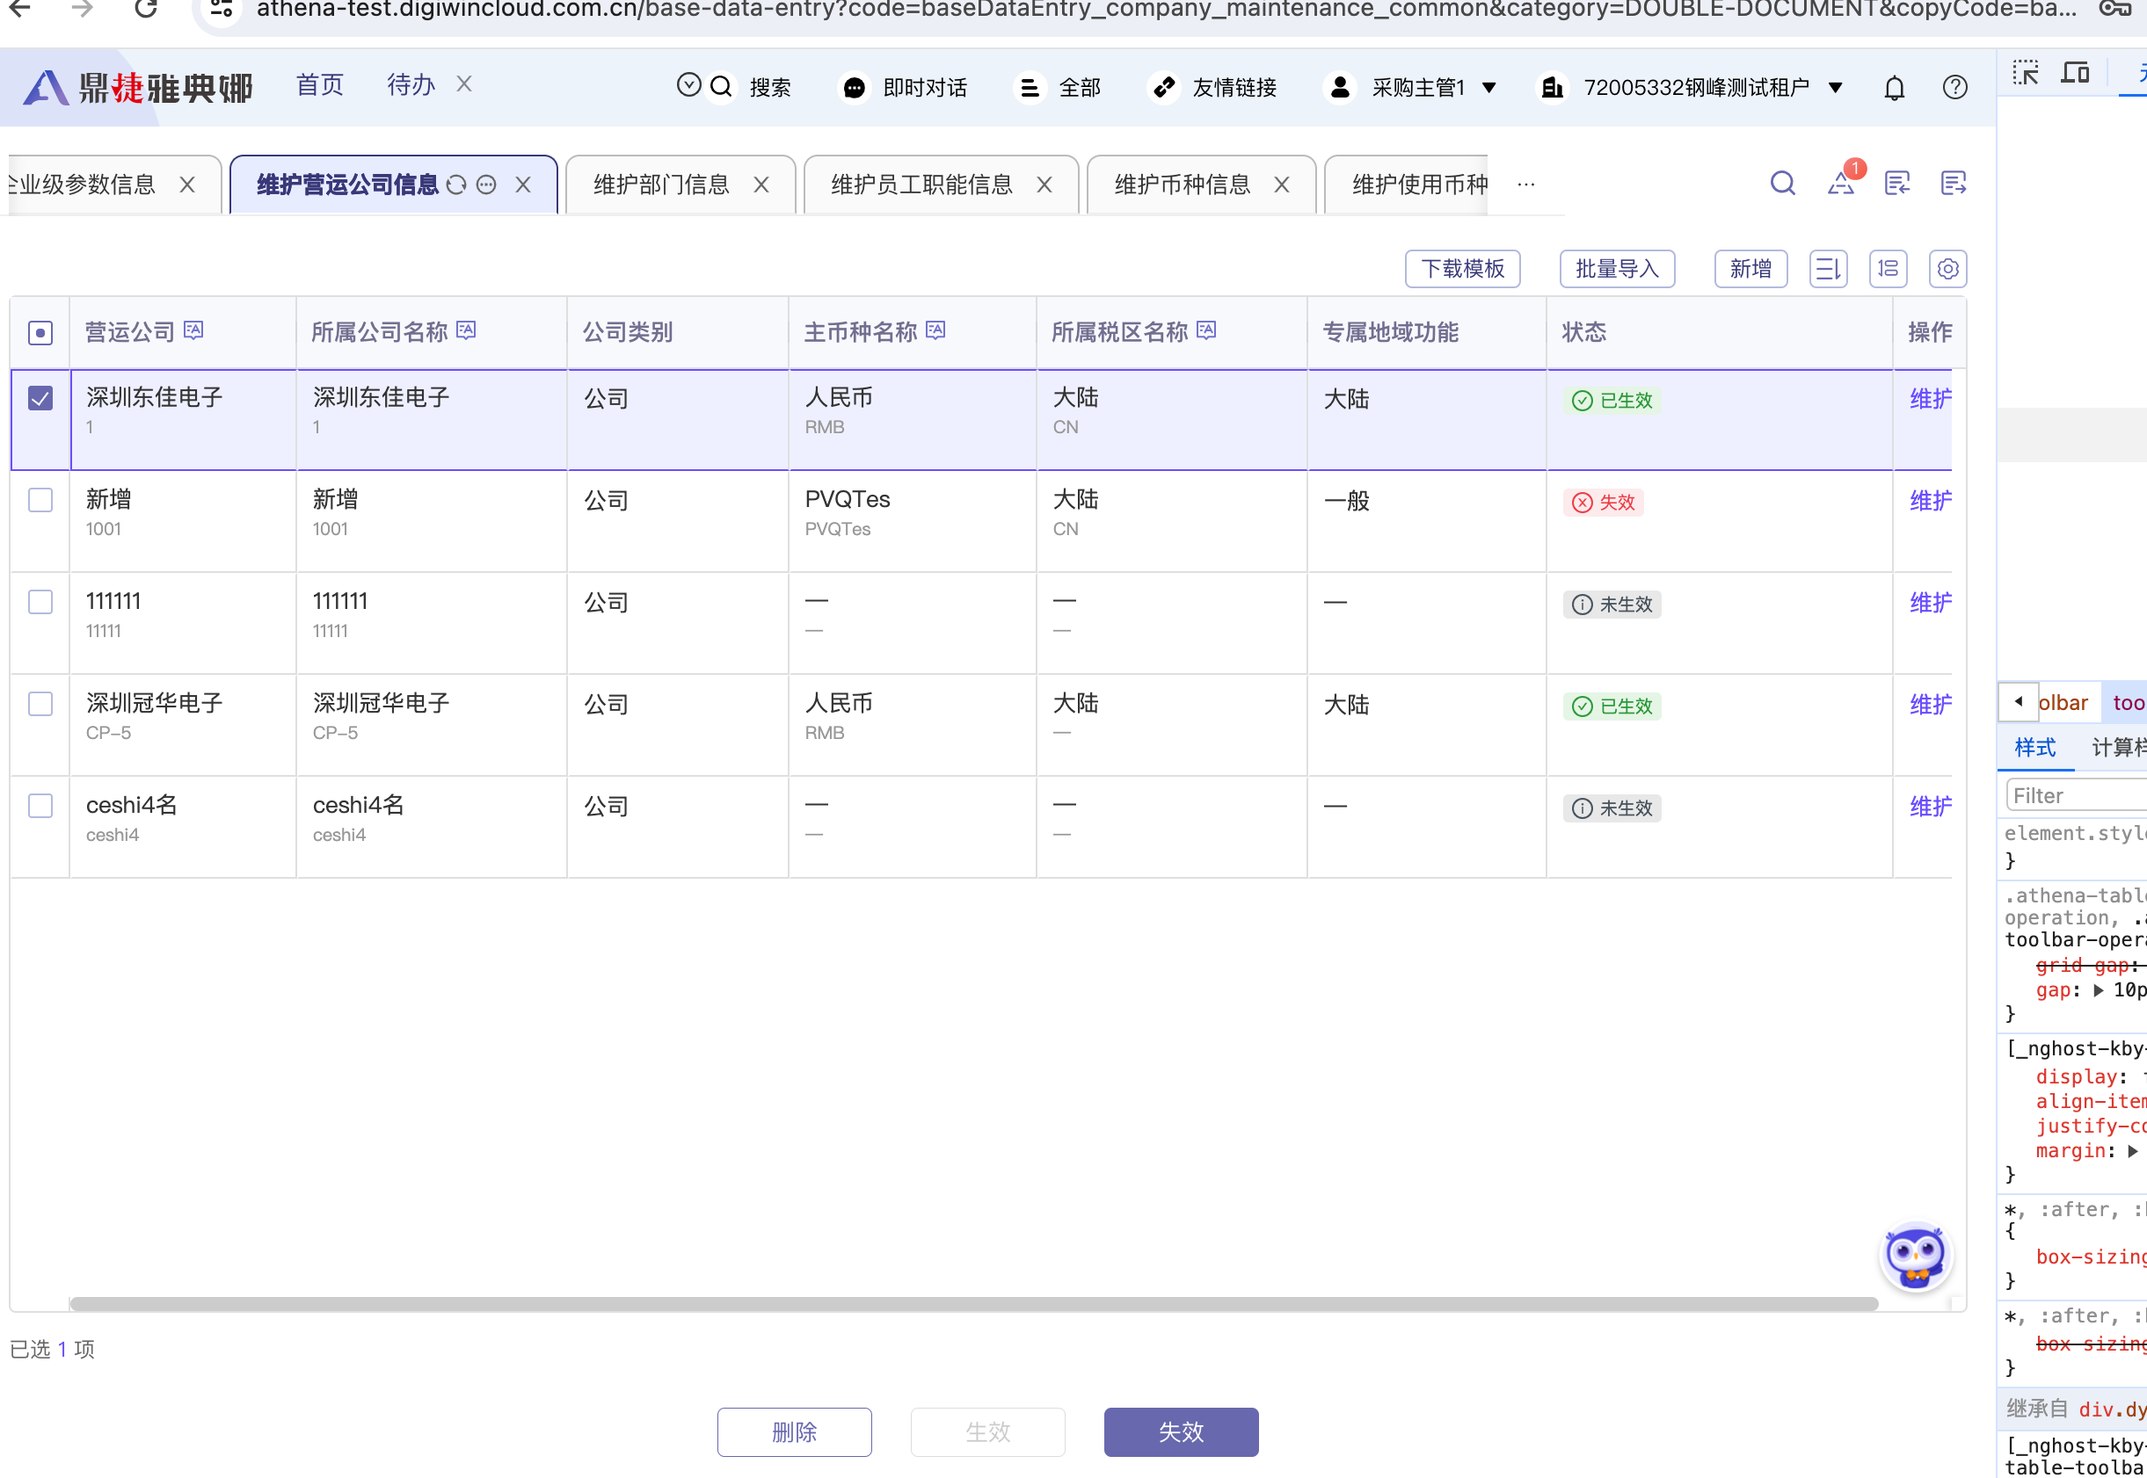This screenshot has width=2147, height=1478.
Task: Close the 待办 tab
Action: [x=464, y=84]
